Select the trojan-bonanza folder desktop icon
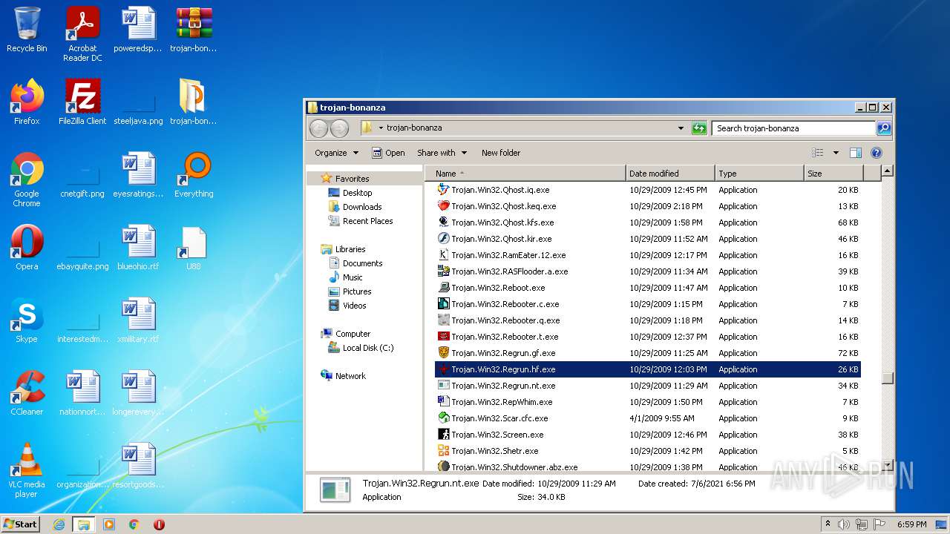The width and height of the screenshot is (950, 534). tap(194, 102)
